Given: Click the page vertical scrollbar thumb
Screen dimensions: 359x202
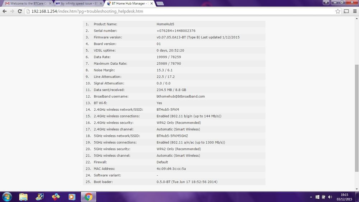Looking at the screenshot, I should (x=356, y=118).
